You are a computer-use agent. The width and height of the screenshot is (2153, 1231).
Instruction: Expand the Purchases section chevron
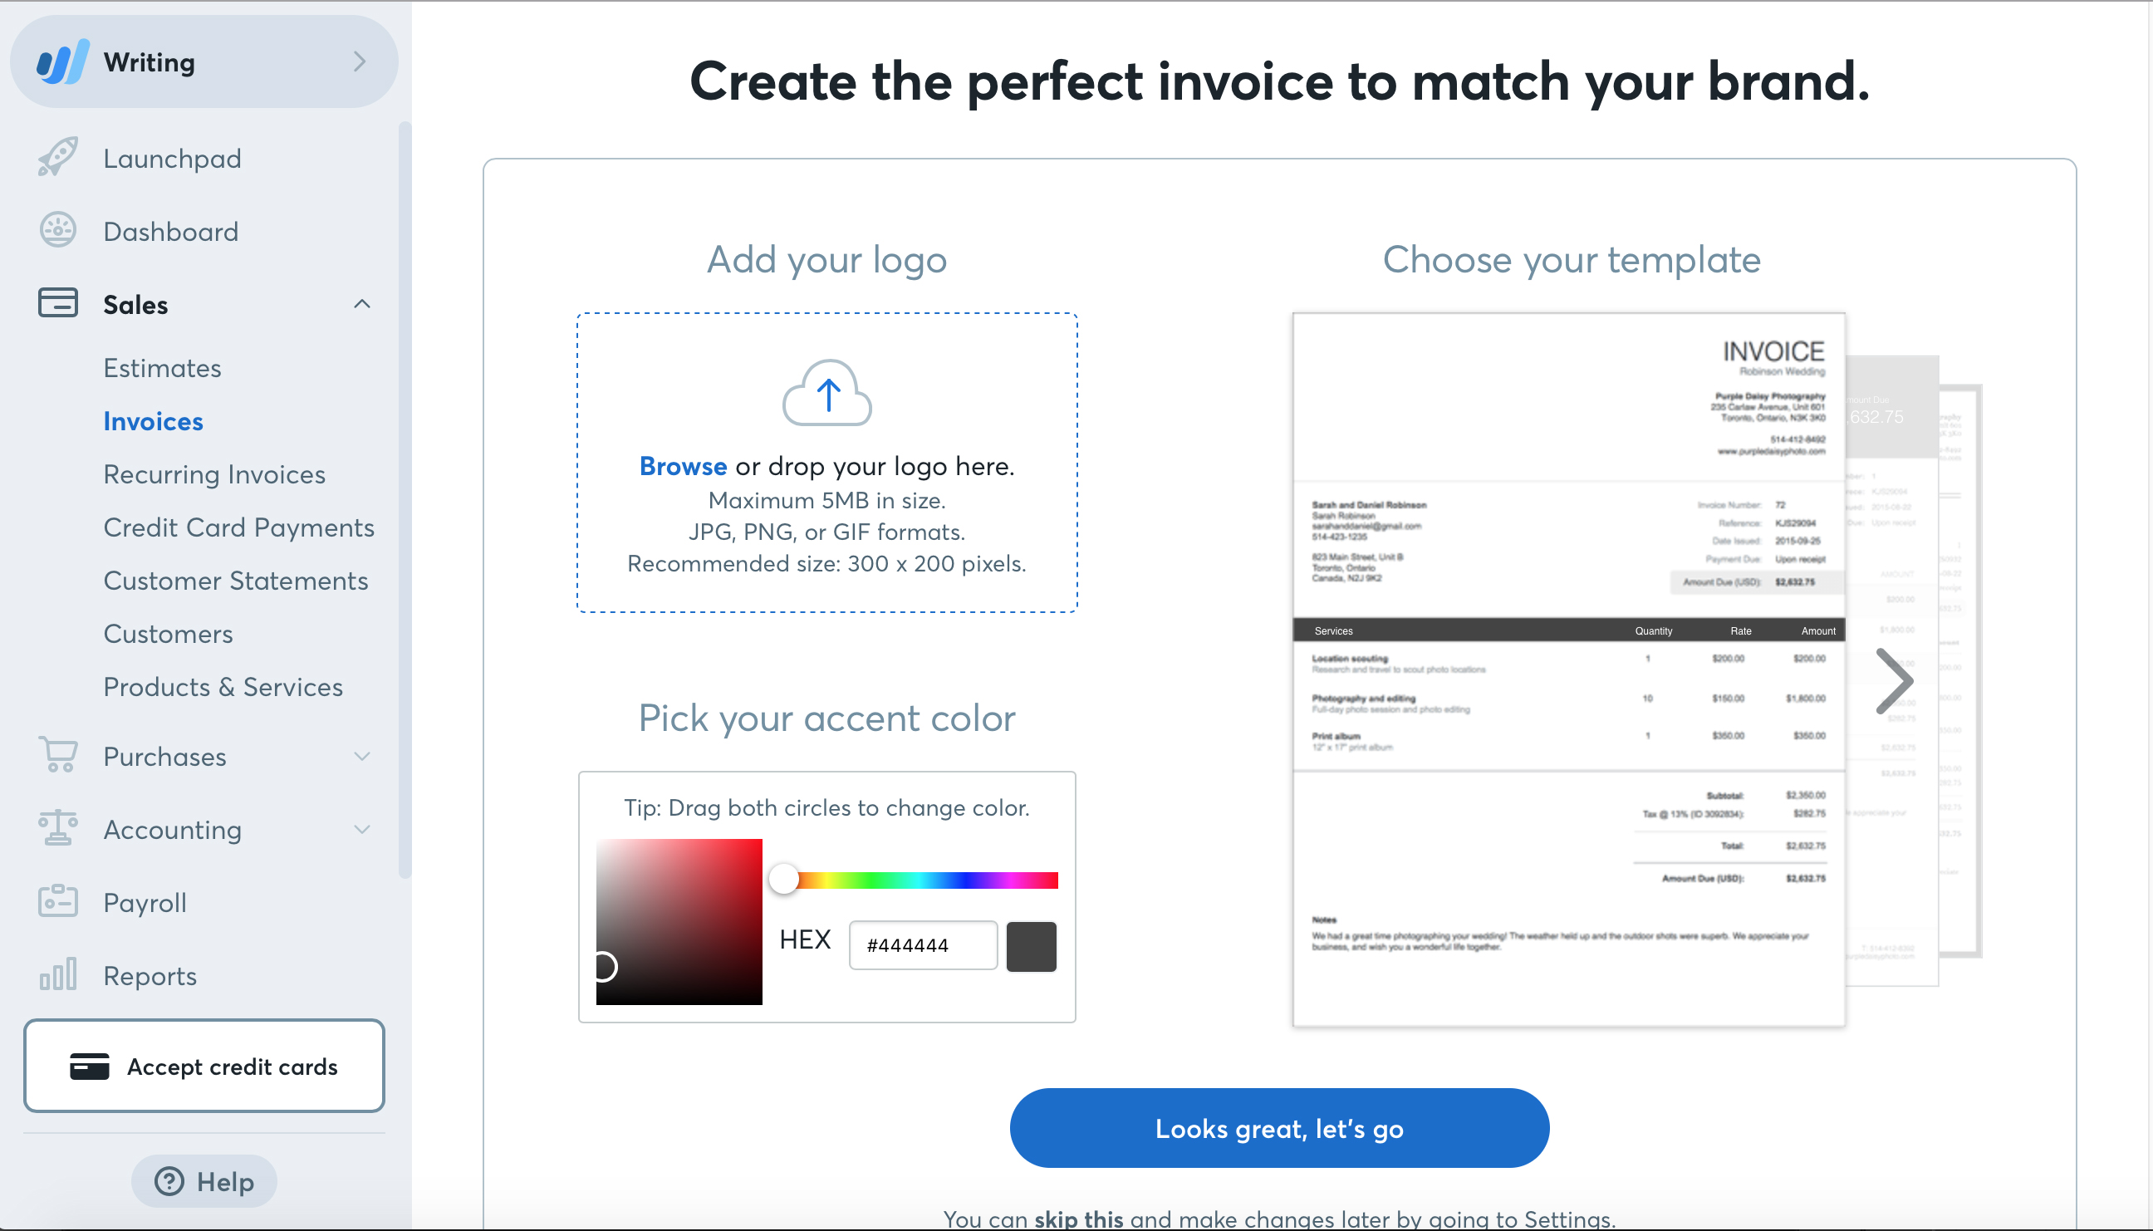[368, 756]
